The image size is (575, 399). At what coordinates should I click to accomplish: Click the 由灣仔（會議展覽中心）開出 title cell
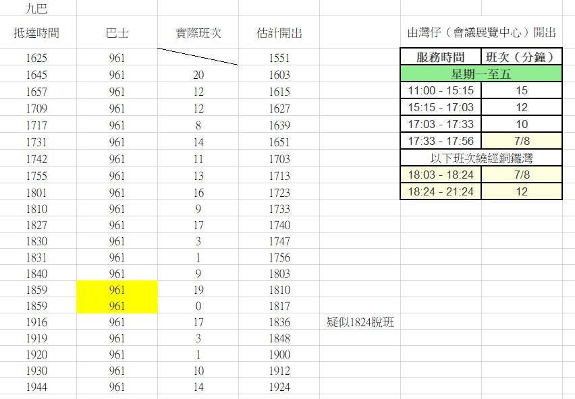pyautogui.click(x=481, y=33)
